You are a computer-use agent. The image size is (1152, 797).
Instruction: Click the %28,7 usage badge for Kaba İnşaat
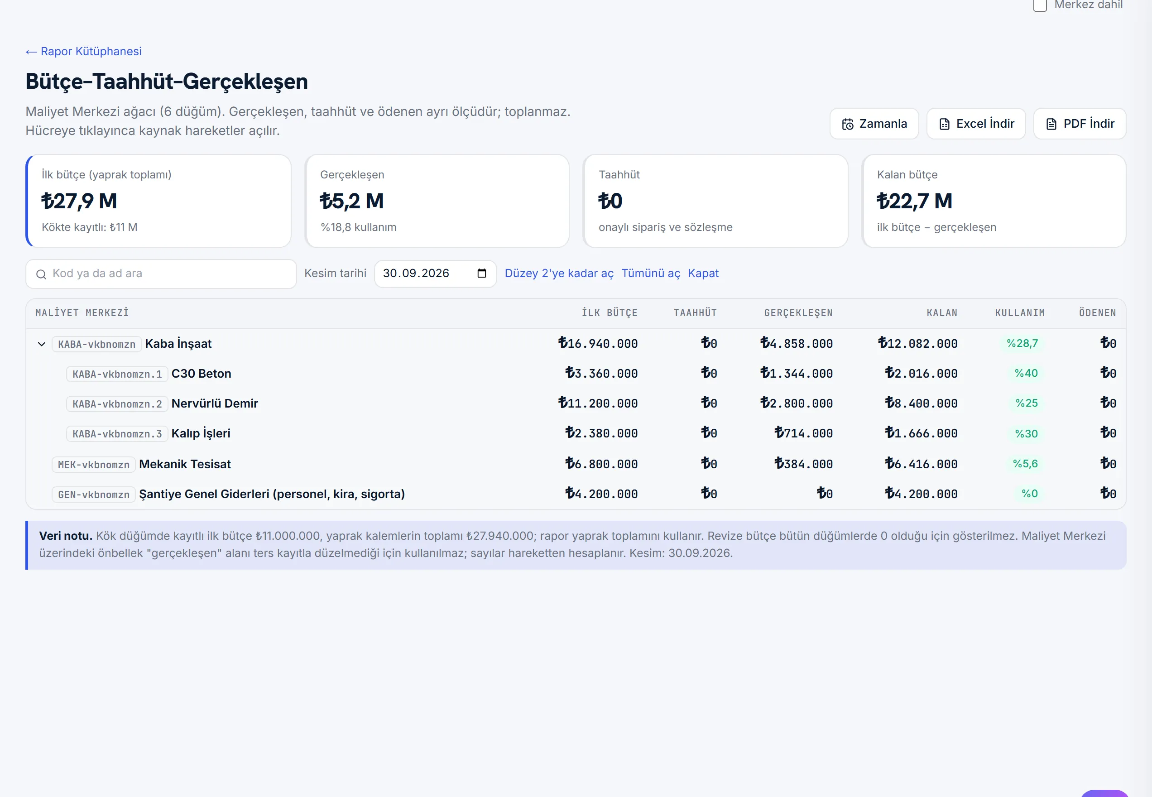pyautogui.click(x=1022, y=343)
